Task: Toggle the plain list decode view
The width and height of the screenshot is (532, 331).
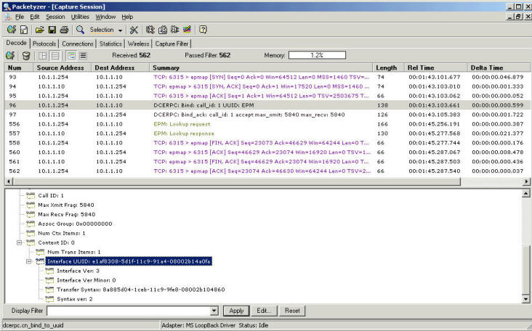Action: (x=83, y=56)
